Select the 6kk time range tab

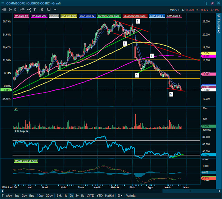pos(59,196)
